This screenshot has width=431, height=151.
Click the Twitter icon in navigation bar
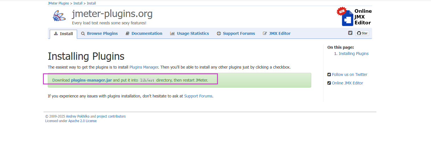350,33
